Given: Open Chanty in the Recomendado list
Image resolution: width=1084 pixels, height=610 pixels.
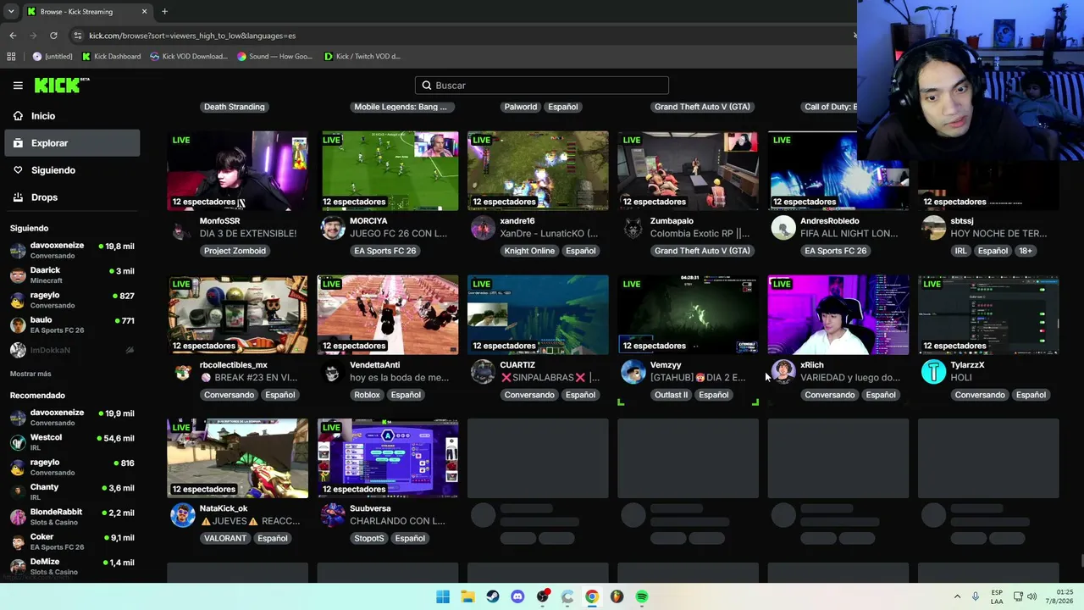Looking at the screenshot, I should pos(72,492).
